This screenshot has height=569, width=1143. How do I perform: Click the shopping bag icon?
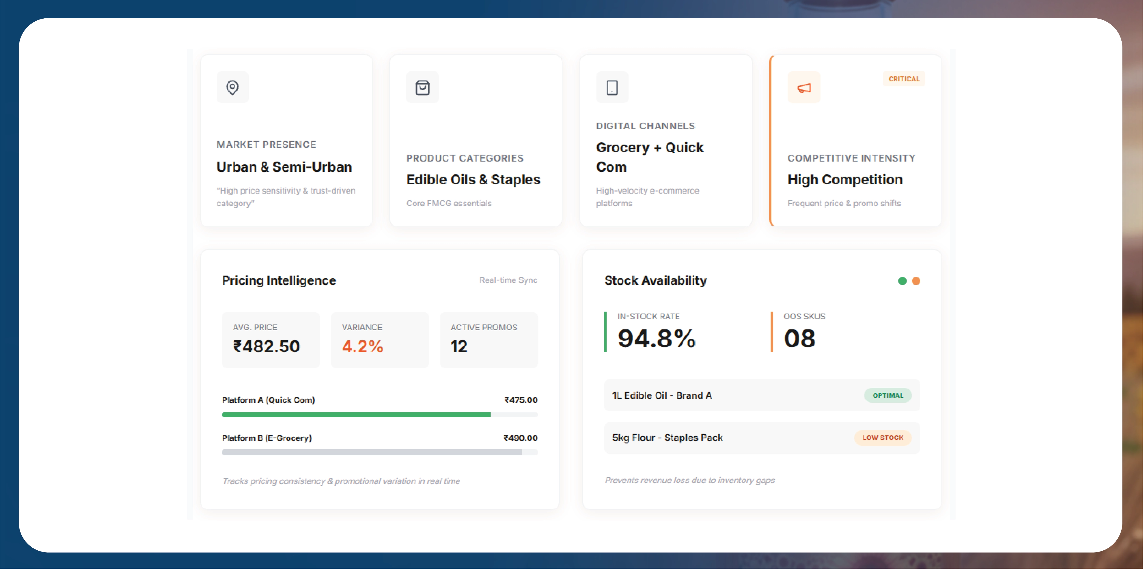tap(422, 87)
